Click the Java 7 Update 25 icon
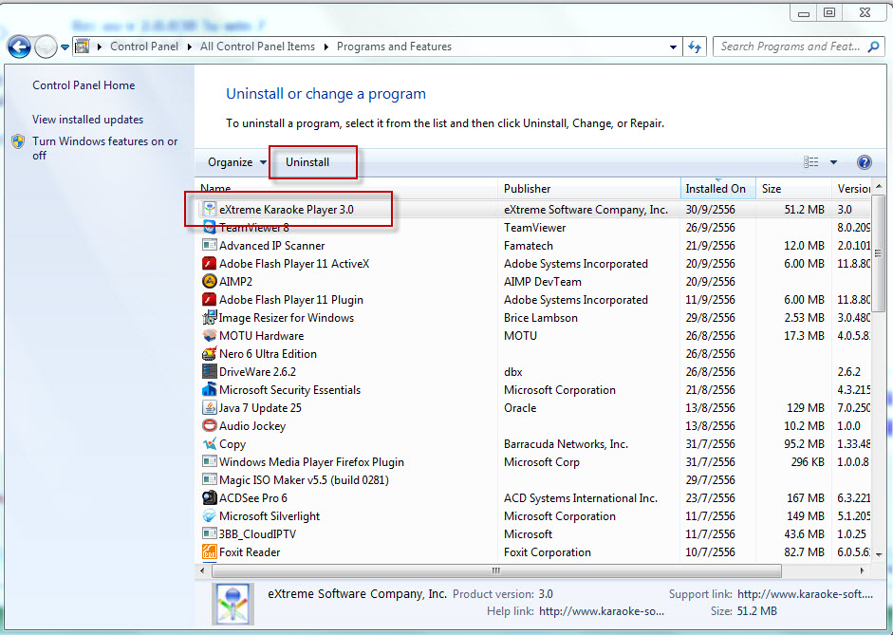The height and width of the screenshot is (635, 893). click(210, 408)
